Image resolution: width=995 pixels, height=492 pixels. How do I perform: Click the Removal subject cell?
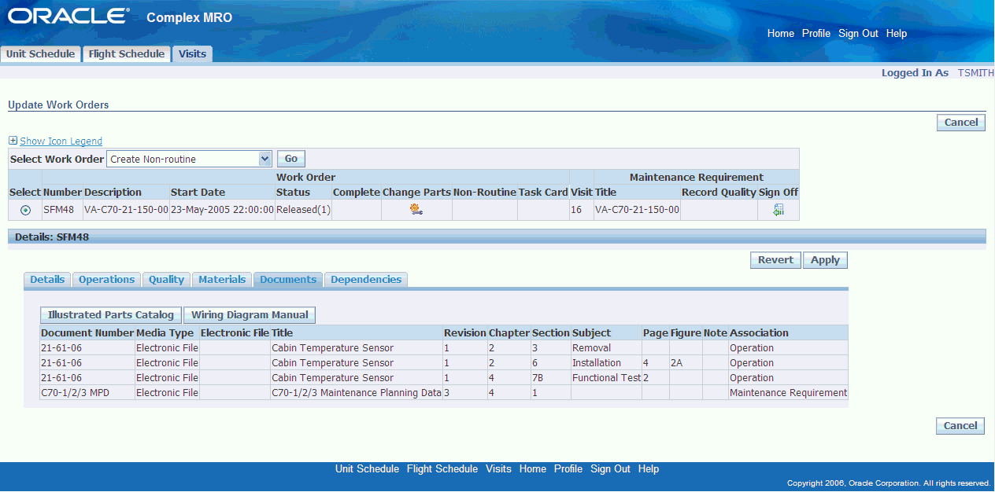(606, 347)
